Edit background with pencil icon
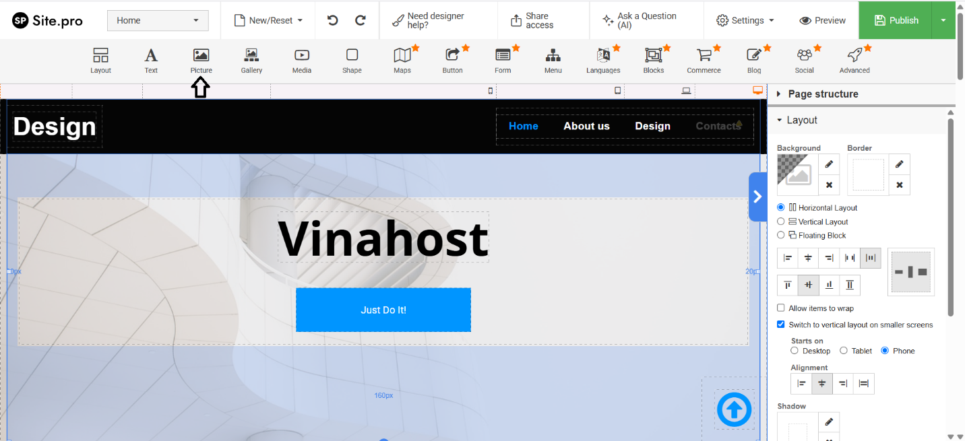Image resolution: width=965 pixels, height=441 pixels. (x=829, y=164)
